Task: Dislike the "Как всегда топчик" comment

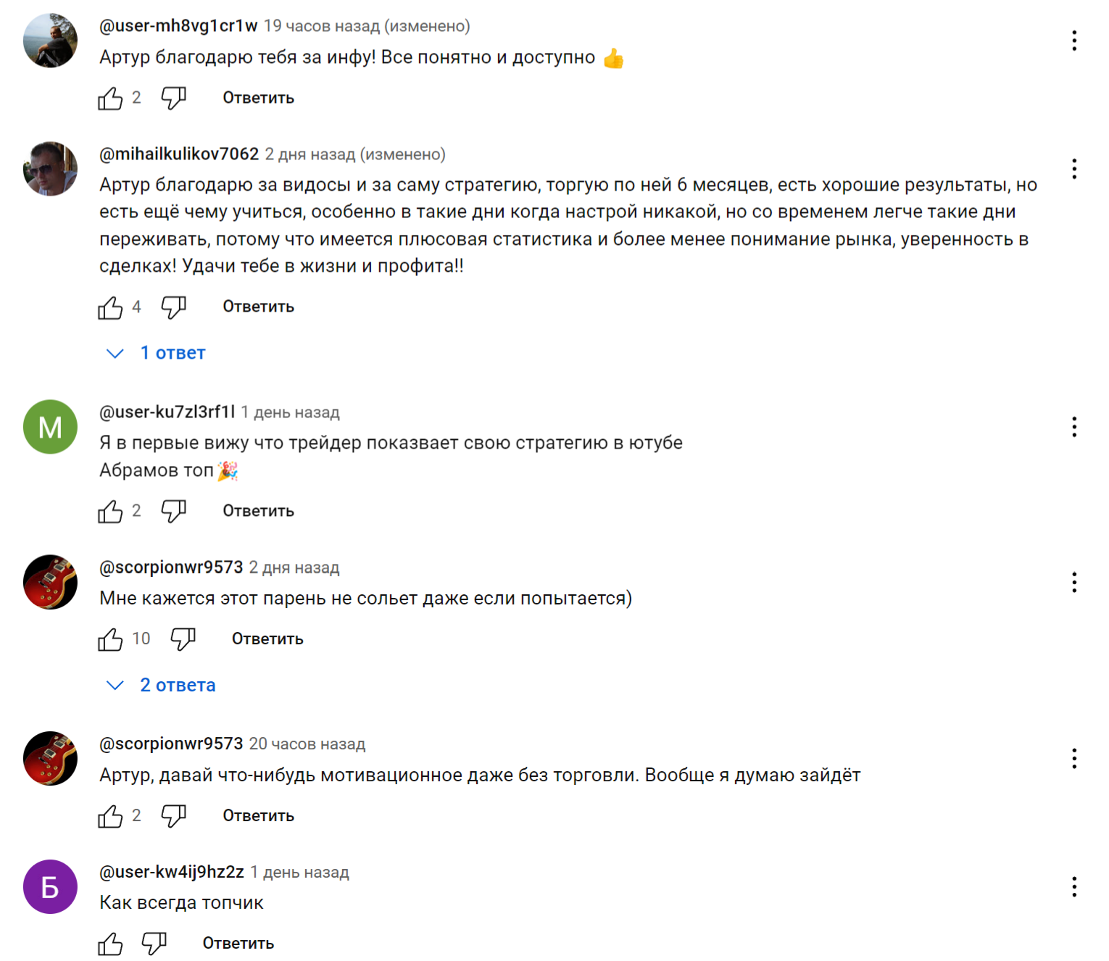Action: [154, 944]
